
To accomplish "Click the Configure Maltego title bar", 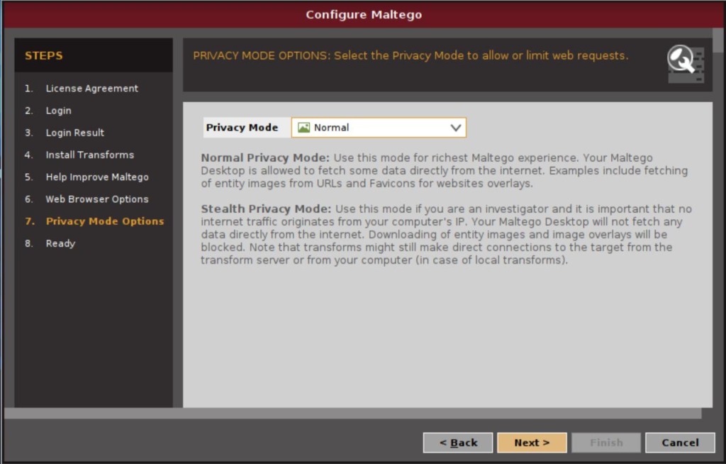I will (x=363, y=15).
